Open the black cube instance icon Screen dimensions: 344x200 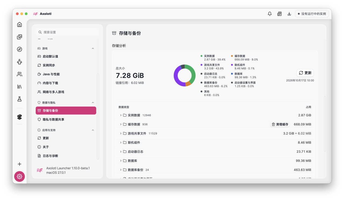coord(19,117)
